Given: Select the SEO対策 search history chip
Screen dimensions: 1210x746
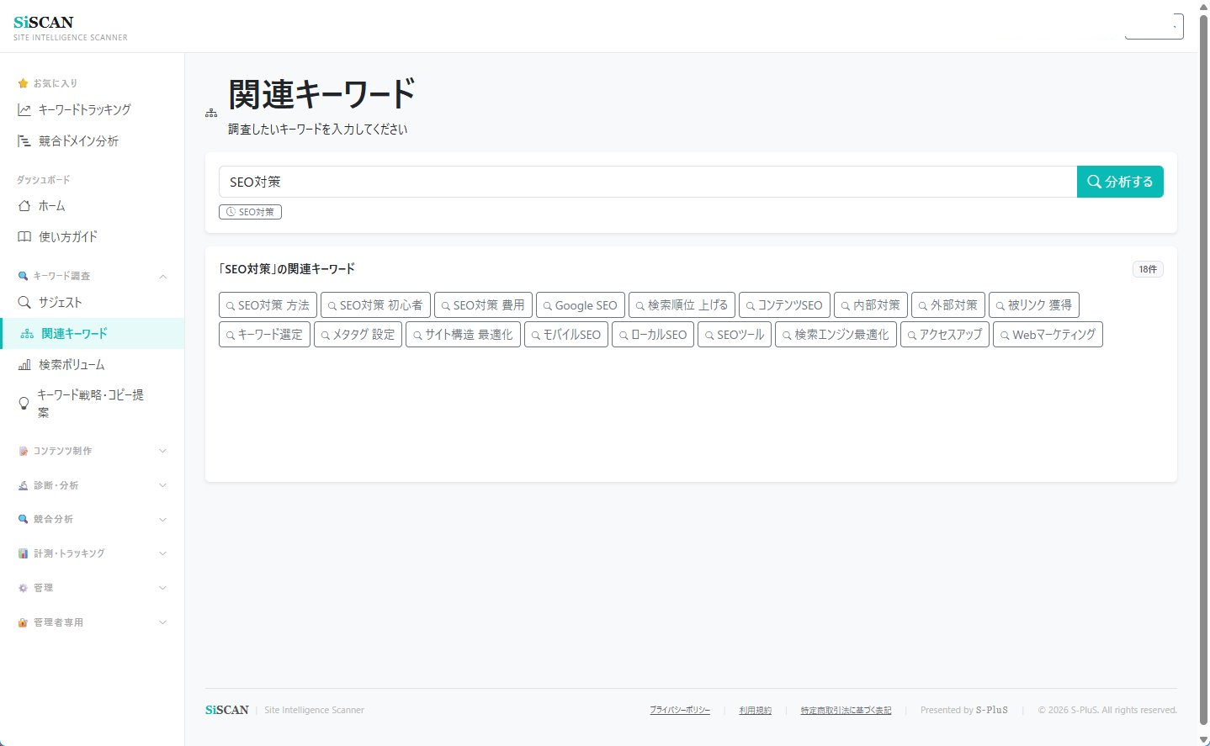Looking at the screenshot, I should pyautogui.click(x=250, y=212).
